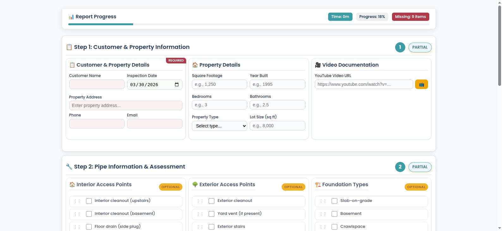
Task: Check the Interior cleanout (upstairs) checkbox
Action: pyautogui.click(x=89, y=201)
